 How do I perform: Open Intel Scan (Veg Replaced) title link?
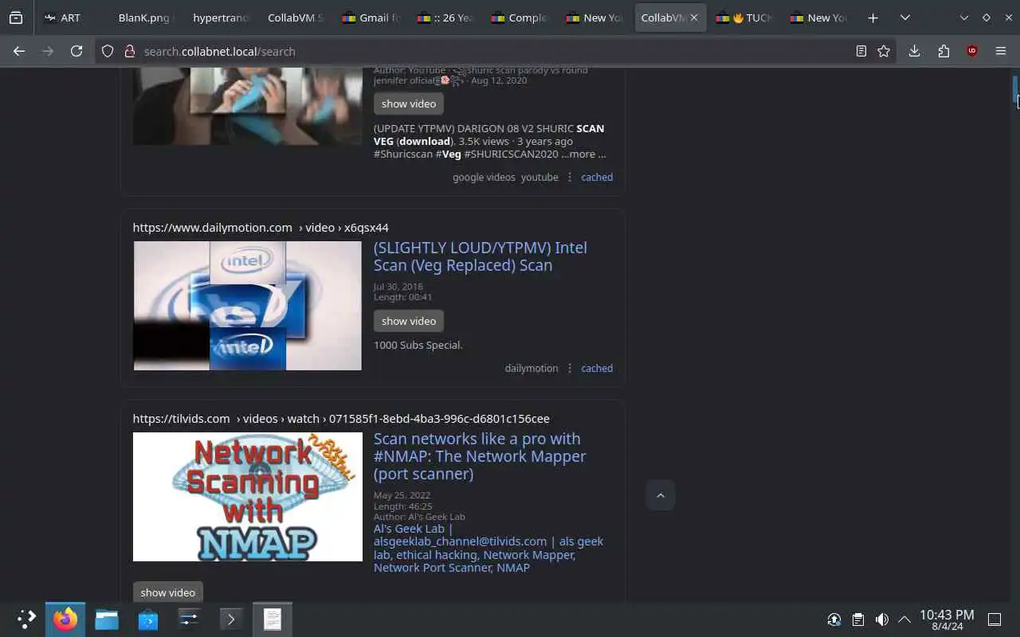(x=481, y=256)
